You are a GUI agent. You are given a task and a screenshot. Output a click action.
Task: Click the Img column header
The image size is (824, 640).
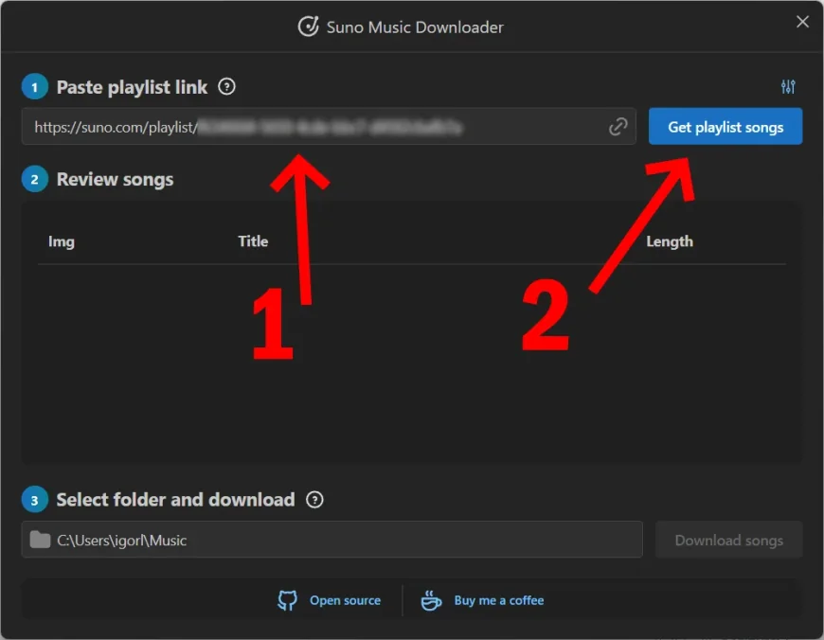[62, 241]
